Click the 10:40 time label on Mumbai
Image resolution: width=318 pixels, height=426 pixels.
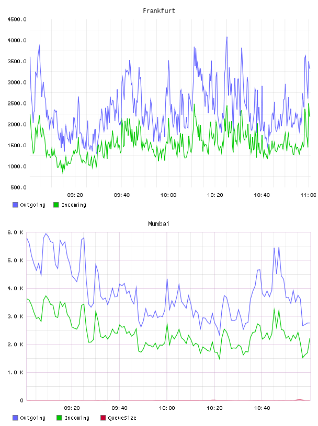(262, 408)
